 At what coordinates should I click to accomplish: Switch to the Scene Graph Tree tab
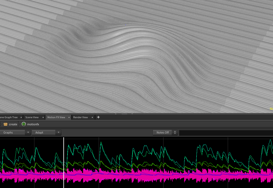[x=9, y=117]
